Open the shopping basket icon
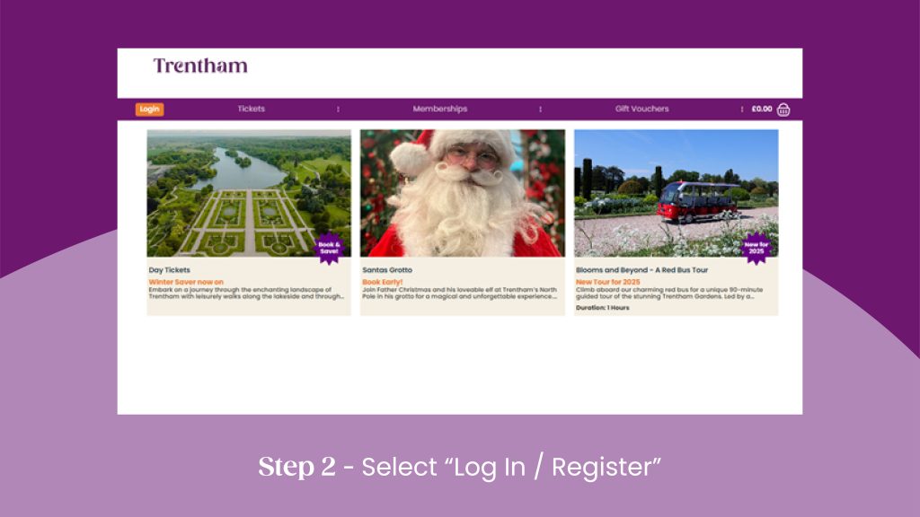 pos(783,110)
